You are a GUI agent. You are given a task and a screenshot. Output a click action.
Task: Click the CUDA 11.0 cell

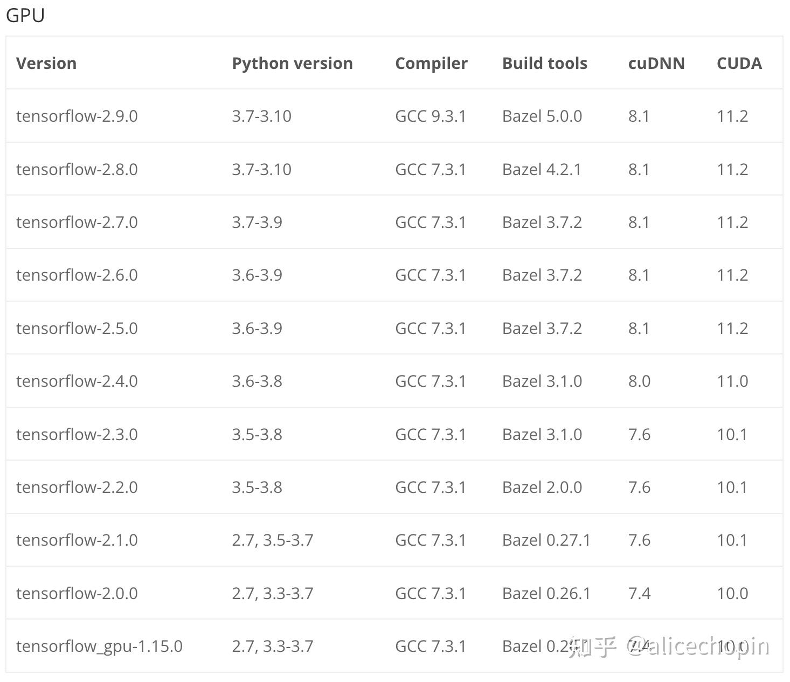tap(732, 381)
